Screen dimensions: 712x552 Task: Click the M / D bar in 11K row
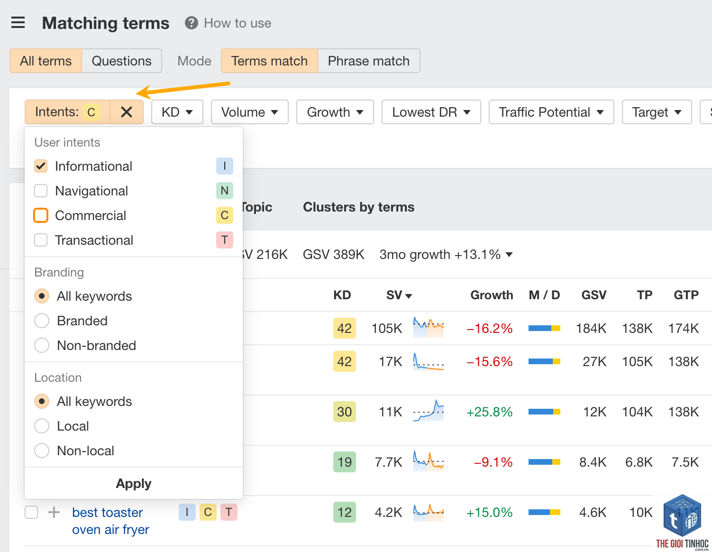pyautogui.click(x=545, y=412)
